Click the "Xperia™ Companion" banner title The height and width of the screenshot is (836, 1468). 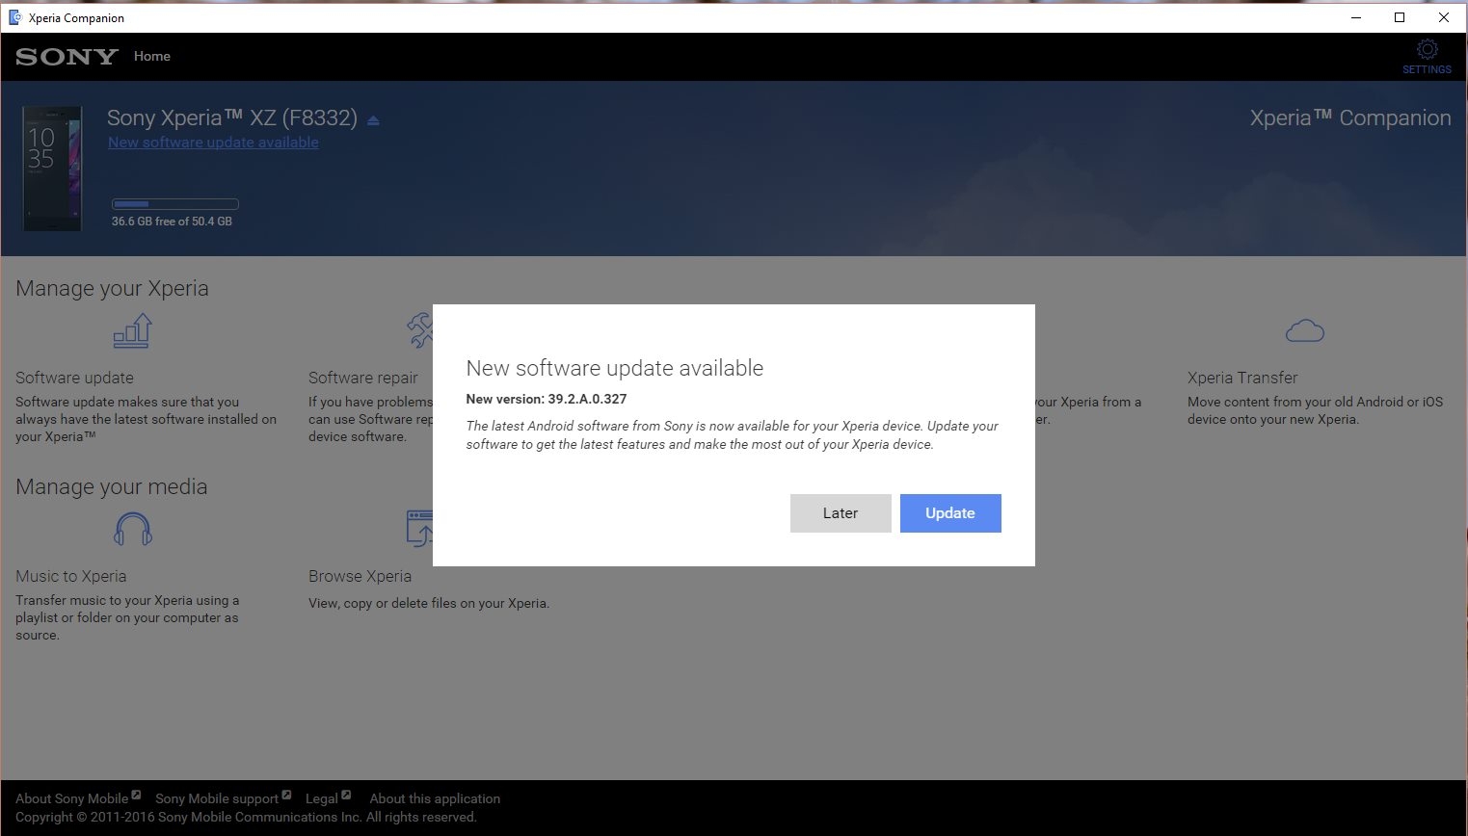tap(1350, 118)
